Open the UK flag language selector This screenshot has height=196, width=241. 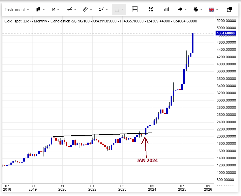point(211,10)
